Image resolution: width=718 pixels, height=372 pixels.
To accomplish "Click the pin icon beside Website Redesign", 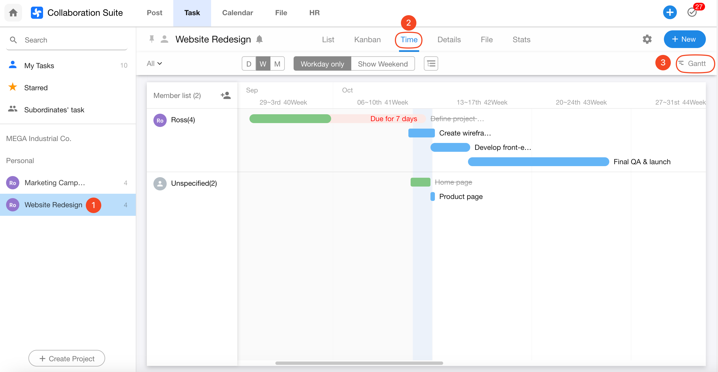I will pyautogui.click(x=151, y=39).
